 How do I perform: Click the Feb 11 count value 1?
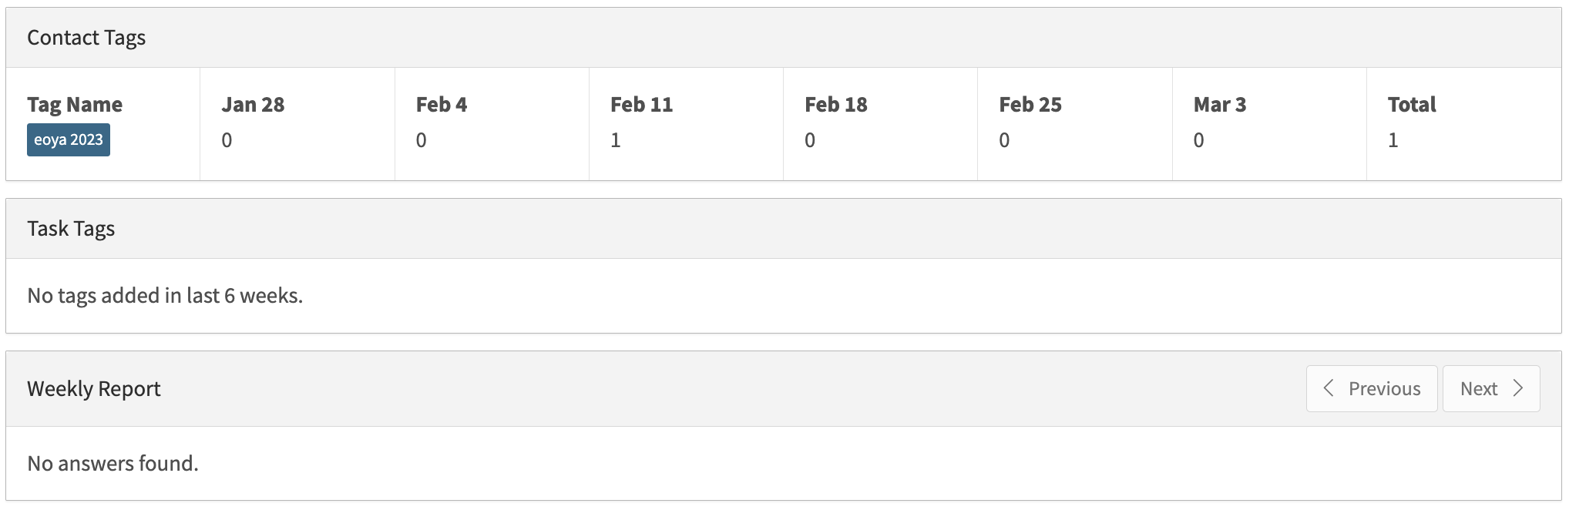pyautogui.click(x=616, y=140)
